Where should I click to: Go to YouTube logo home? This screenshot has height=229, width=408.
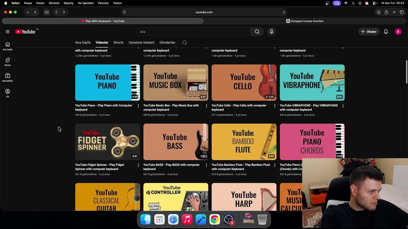25,31
